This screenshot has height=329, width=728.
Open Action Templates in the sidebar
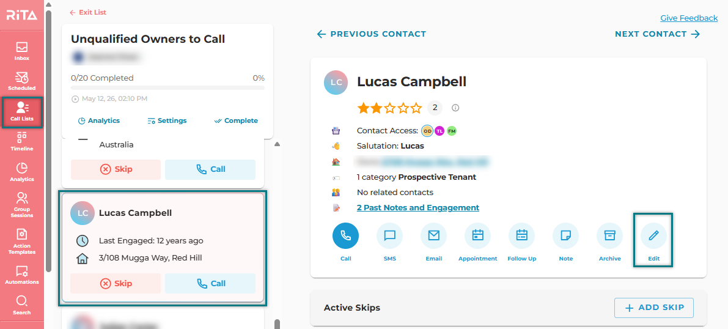coord(22,241)
